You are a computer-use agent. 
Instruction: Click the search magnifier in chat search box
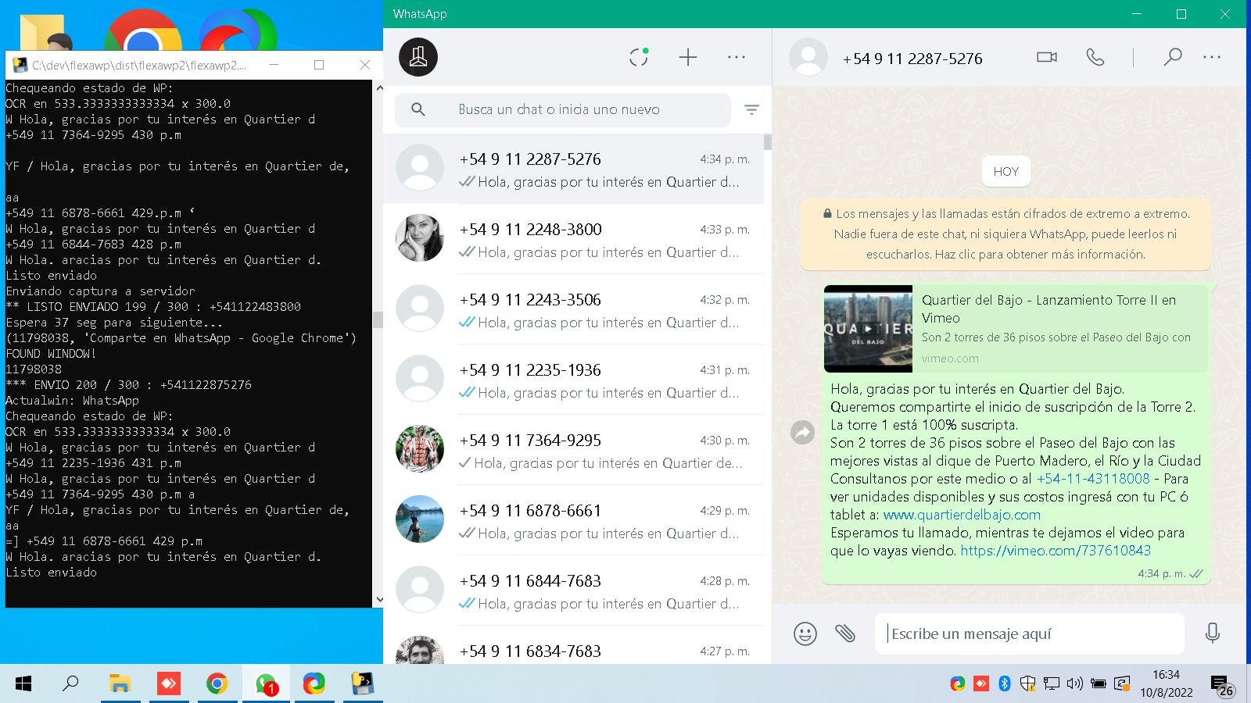(418, 110)
